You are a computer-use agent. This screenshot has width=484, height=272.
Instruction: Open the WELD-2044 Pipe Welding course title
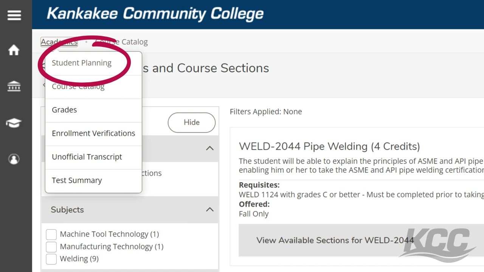point(329,147)
